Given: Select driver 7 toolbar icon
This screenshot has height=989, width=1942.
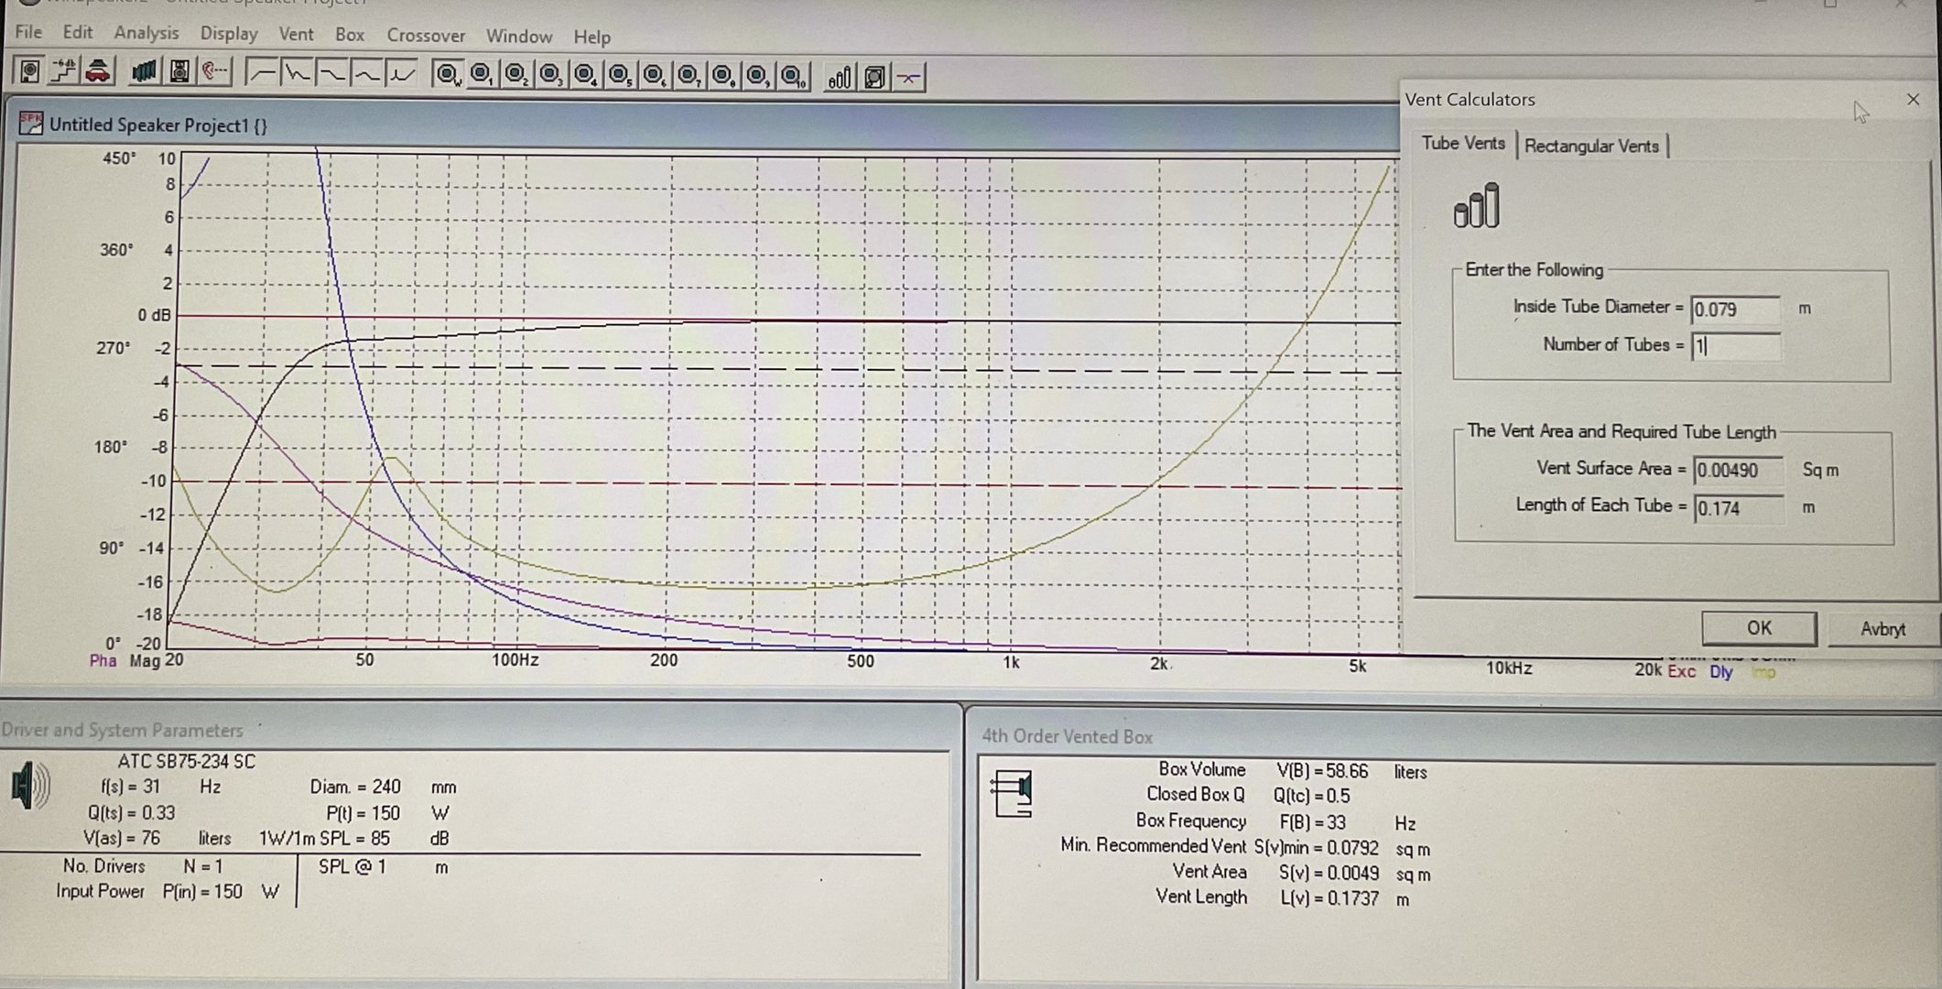Looking at the screenshot, I should point(689,75).
